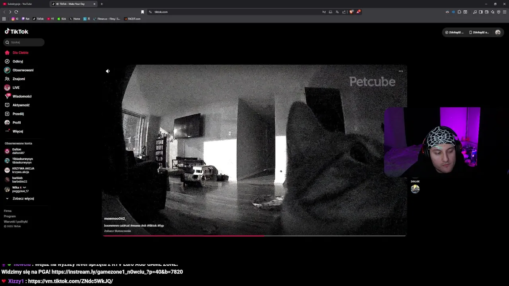Open the Kick bookmark
This screenshot has width=509, height=286.
point(62,19)
